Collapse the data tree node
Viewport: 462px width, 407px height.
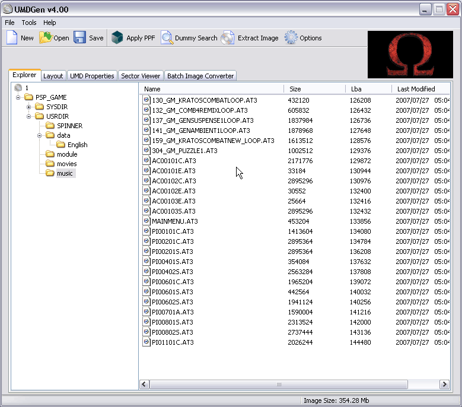tap(40, 135)
